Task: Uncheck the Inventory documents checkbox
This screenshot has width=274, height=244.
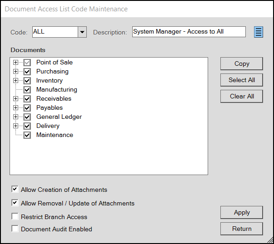Action: pyautogui.click(x=27, y=81)
